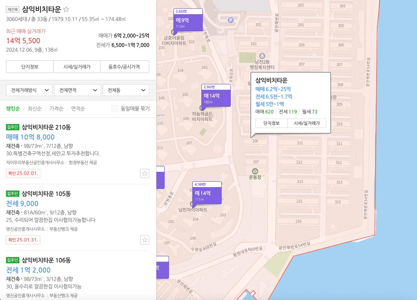Open the 삼익비치타운 105동 listing title
417x300 pixels.
point(46,193)
